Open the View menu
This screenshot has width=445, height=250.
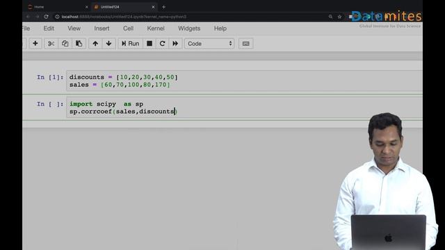tap(74, 28)
